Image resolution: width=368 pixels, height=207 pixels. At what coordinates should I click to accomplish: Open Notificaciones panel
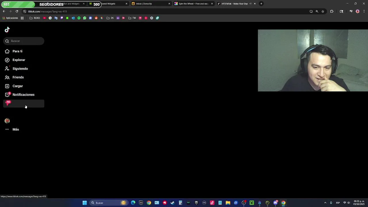pos(24,95)
